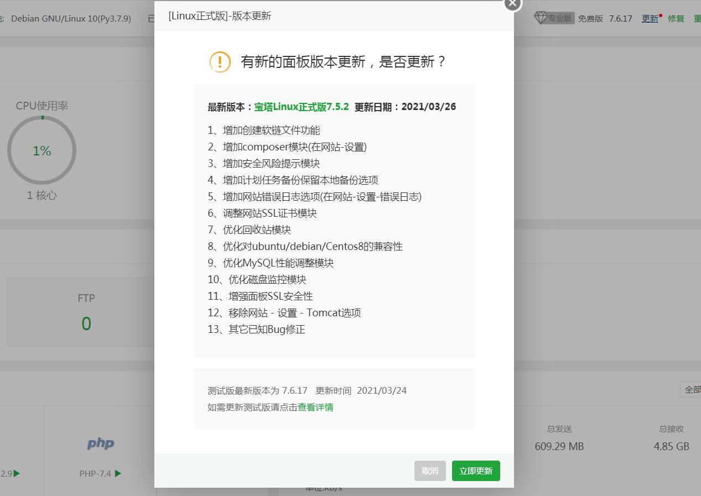
Task: Click the 专业版 diamond badge
Action: pos(553,18)
